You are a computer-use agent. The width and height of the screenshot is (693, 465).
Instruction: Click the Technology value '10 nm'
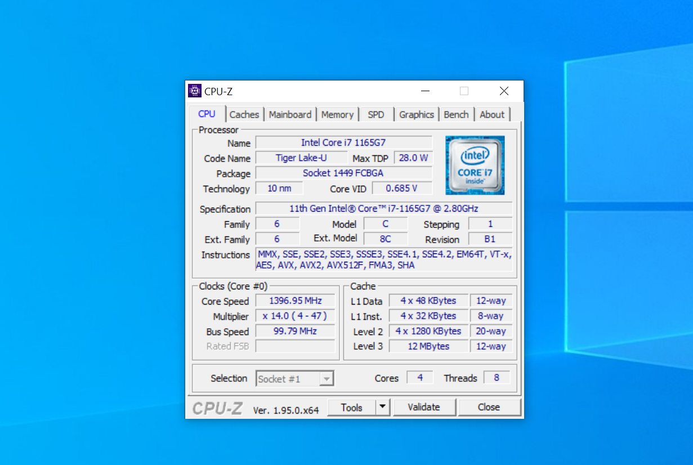(x=280, y=189)
